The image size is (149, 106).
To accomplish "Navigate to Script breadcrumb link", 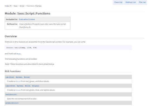I will pos(22,6).
